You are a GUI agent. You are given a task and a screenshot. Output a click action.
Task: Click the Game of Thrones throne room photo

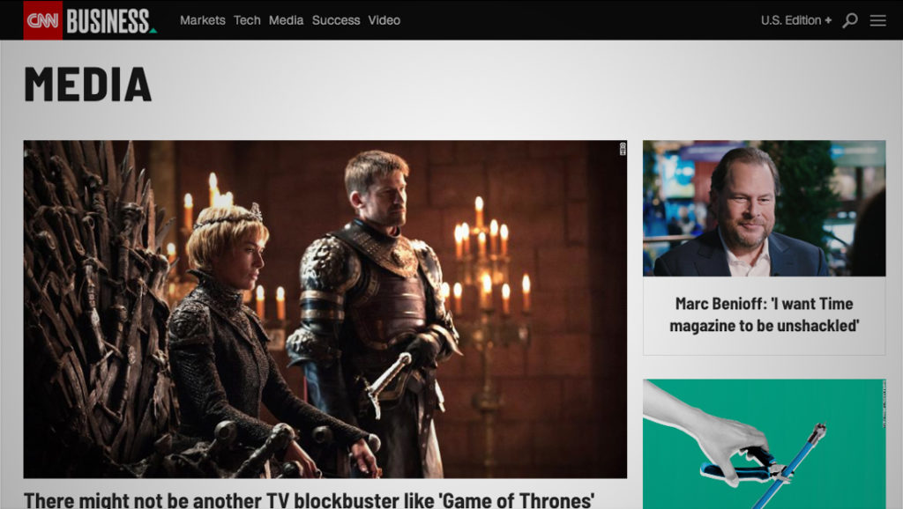(326, 308)
